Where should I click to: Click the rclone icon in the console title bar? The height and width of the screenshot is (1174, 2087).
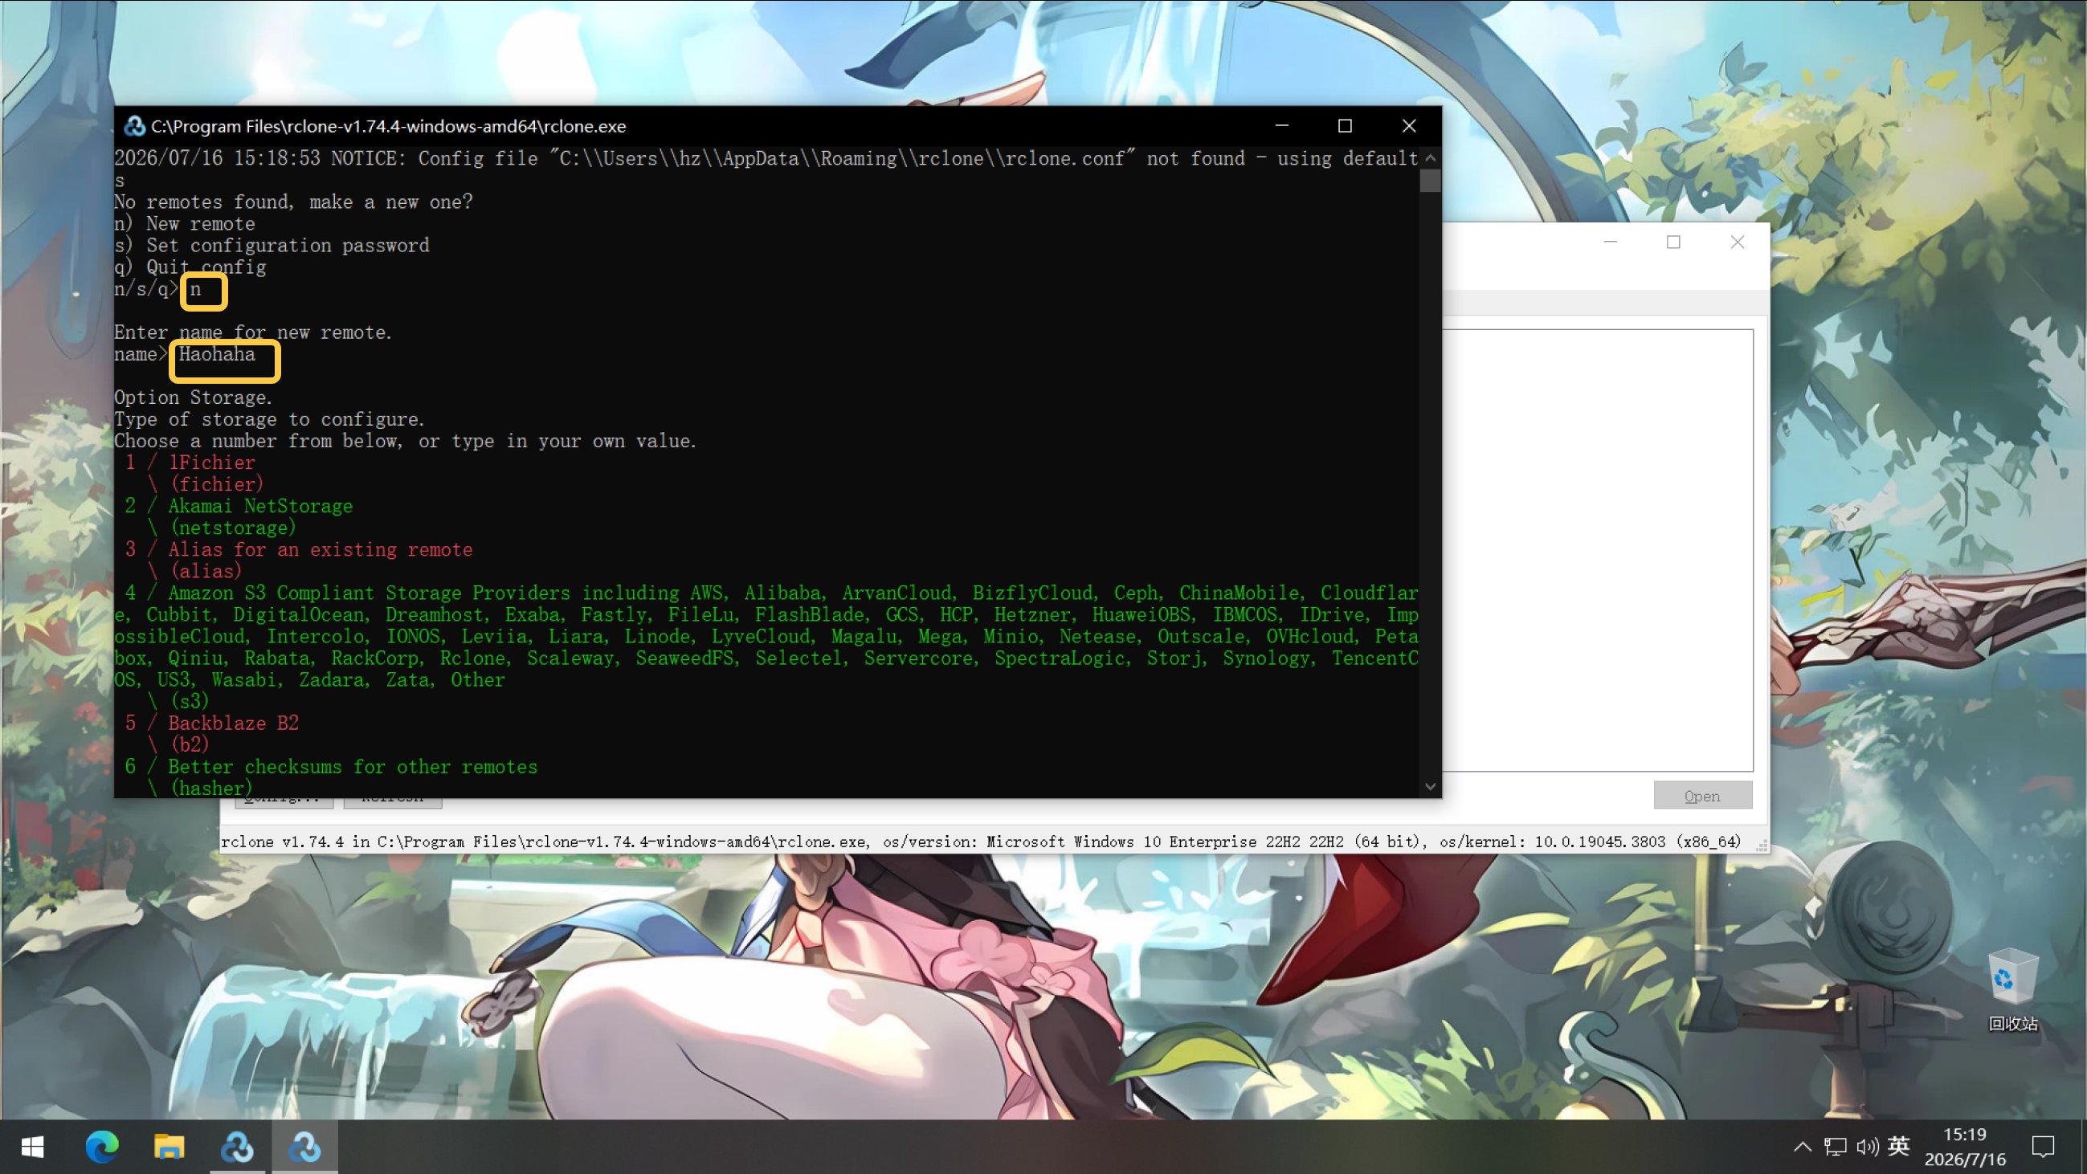click(x=133, y=126)
